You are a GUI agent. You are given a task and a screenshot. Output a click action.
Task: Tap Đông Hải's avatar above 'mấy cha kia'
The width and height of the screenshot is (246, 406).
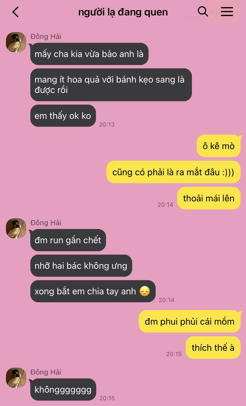pyautogui.click(x=16, y=42)
